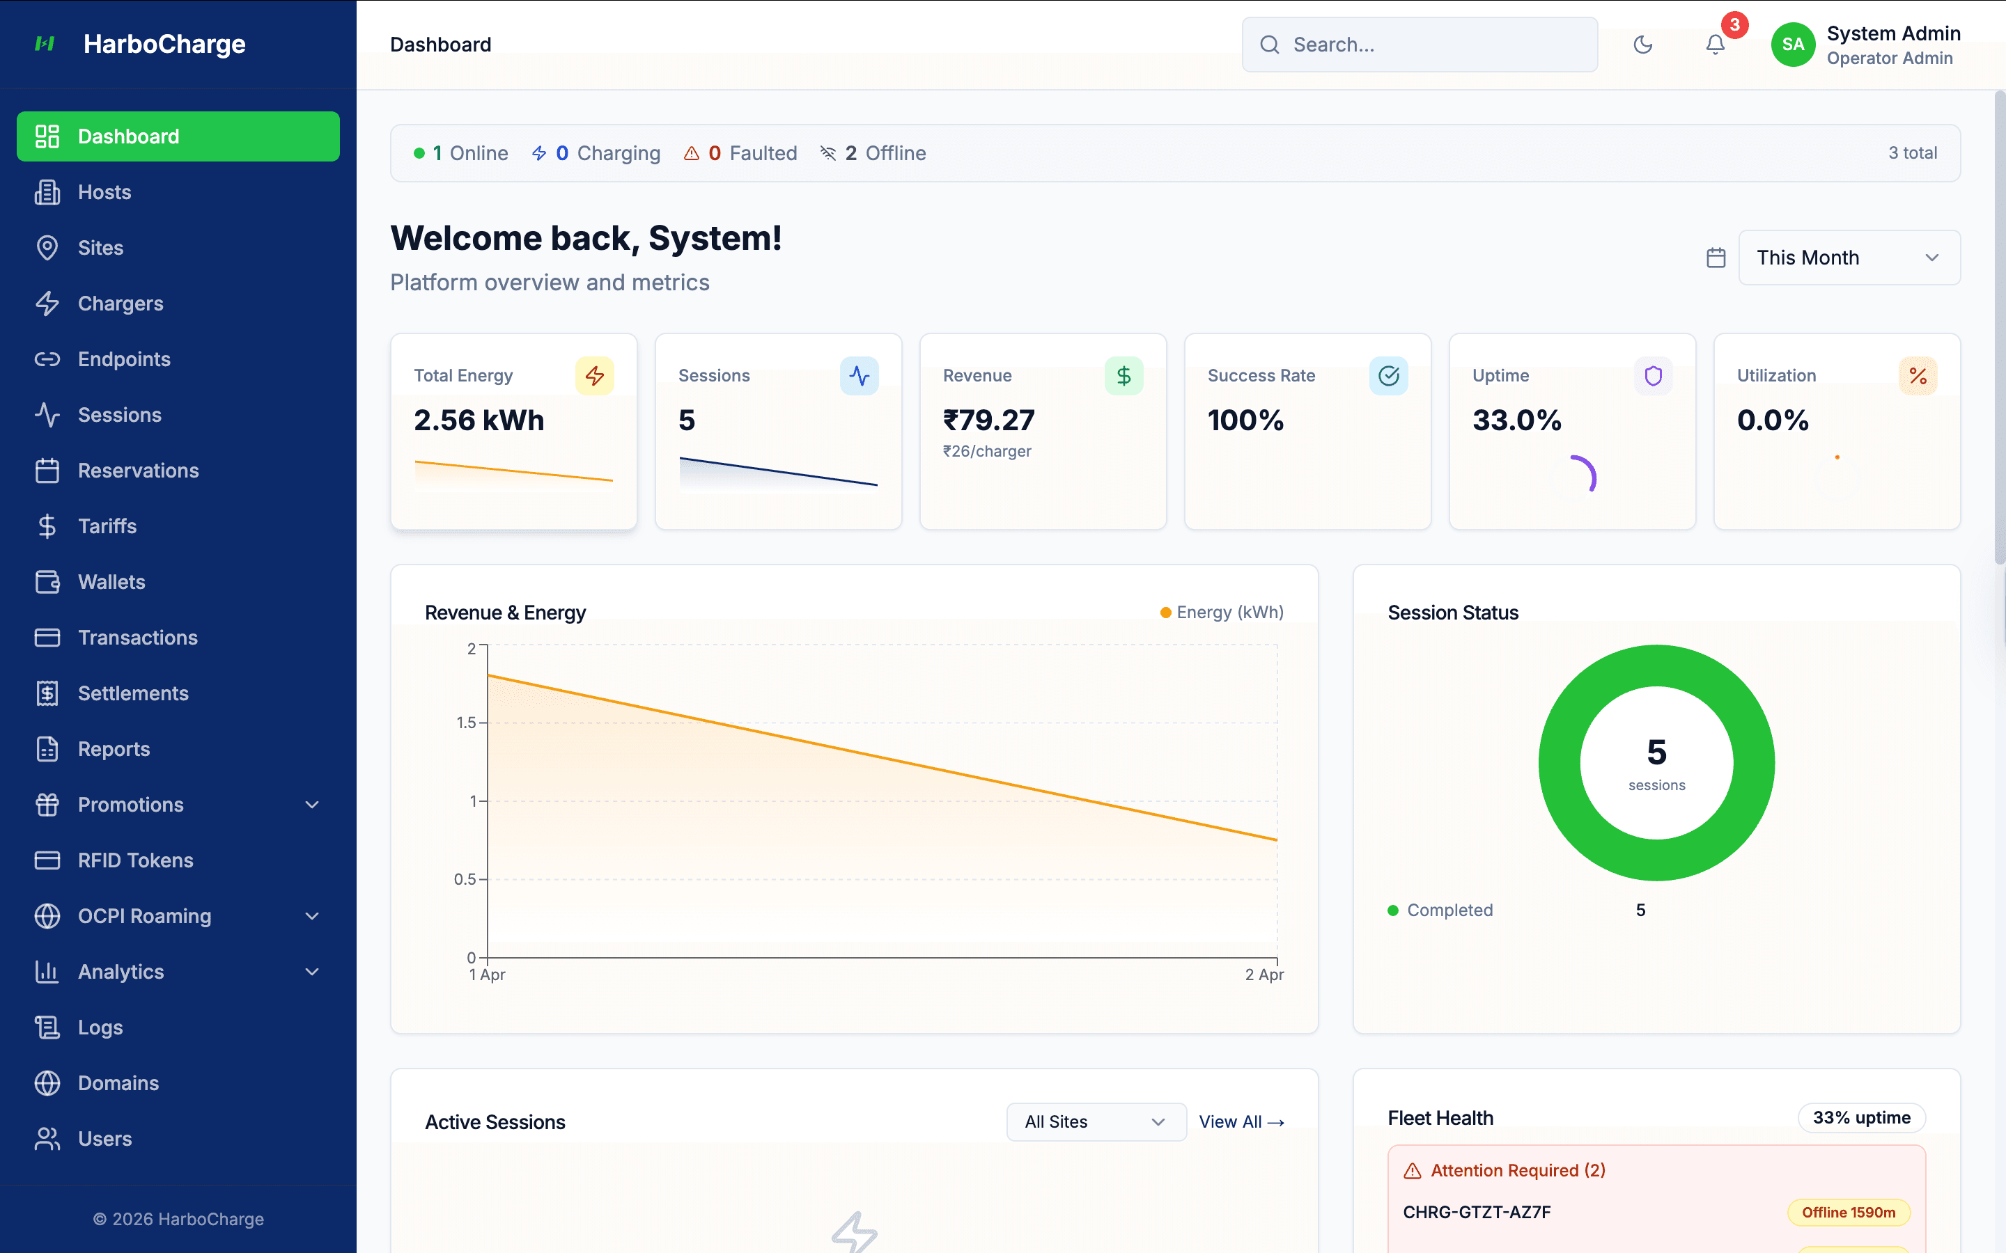This screenshot has height=1253, width=2006.
Task: Select the RFID Tokens icon
Action: [47, 860]
